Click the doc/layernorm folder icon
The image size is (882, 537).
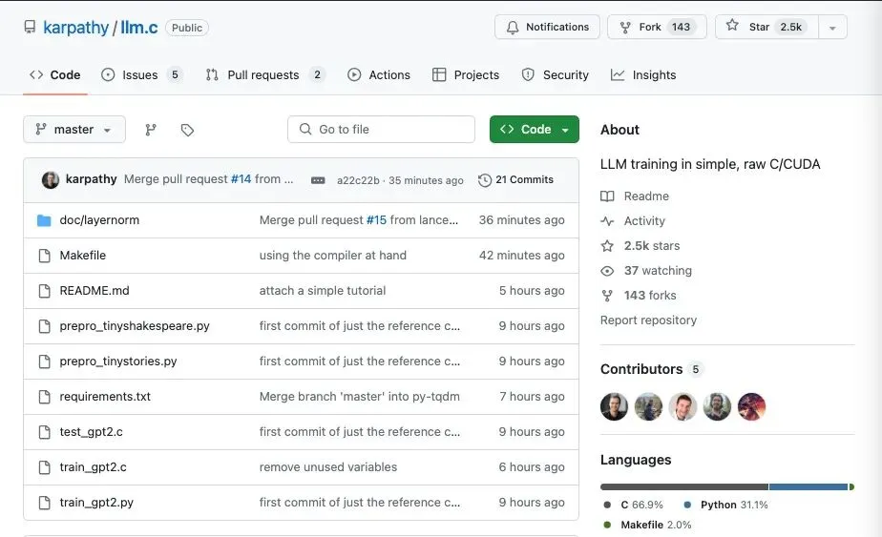(x=44, y=220)
